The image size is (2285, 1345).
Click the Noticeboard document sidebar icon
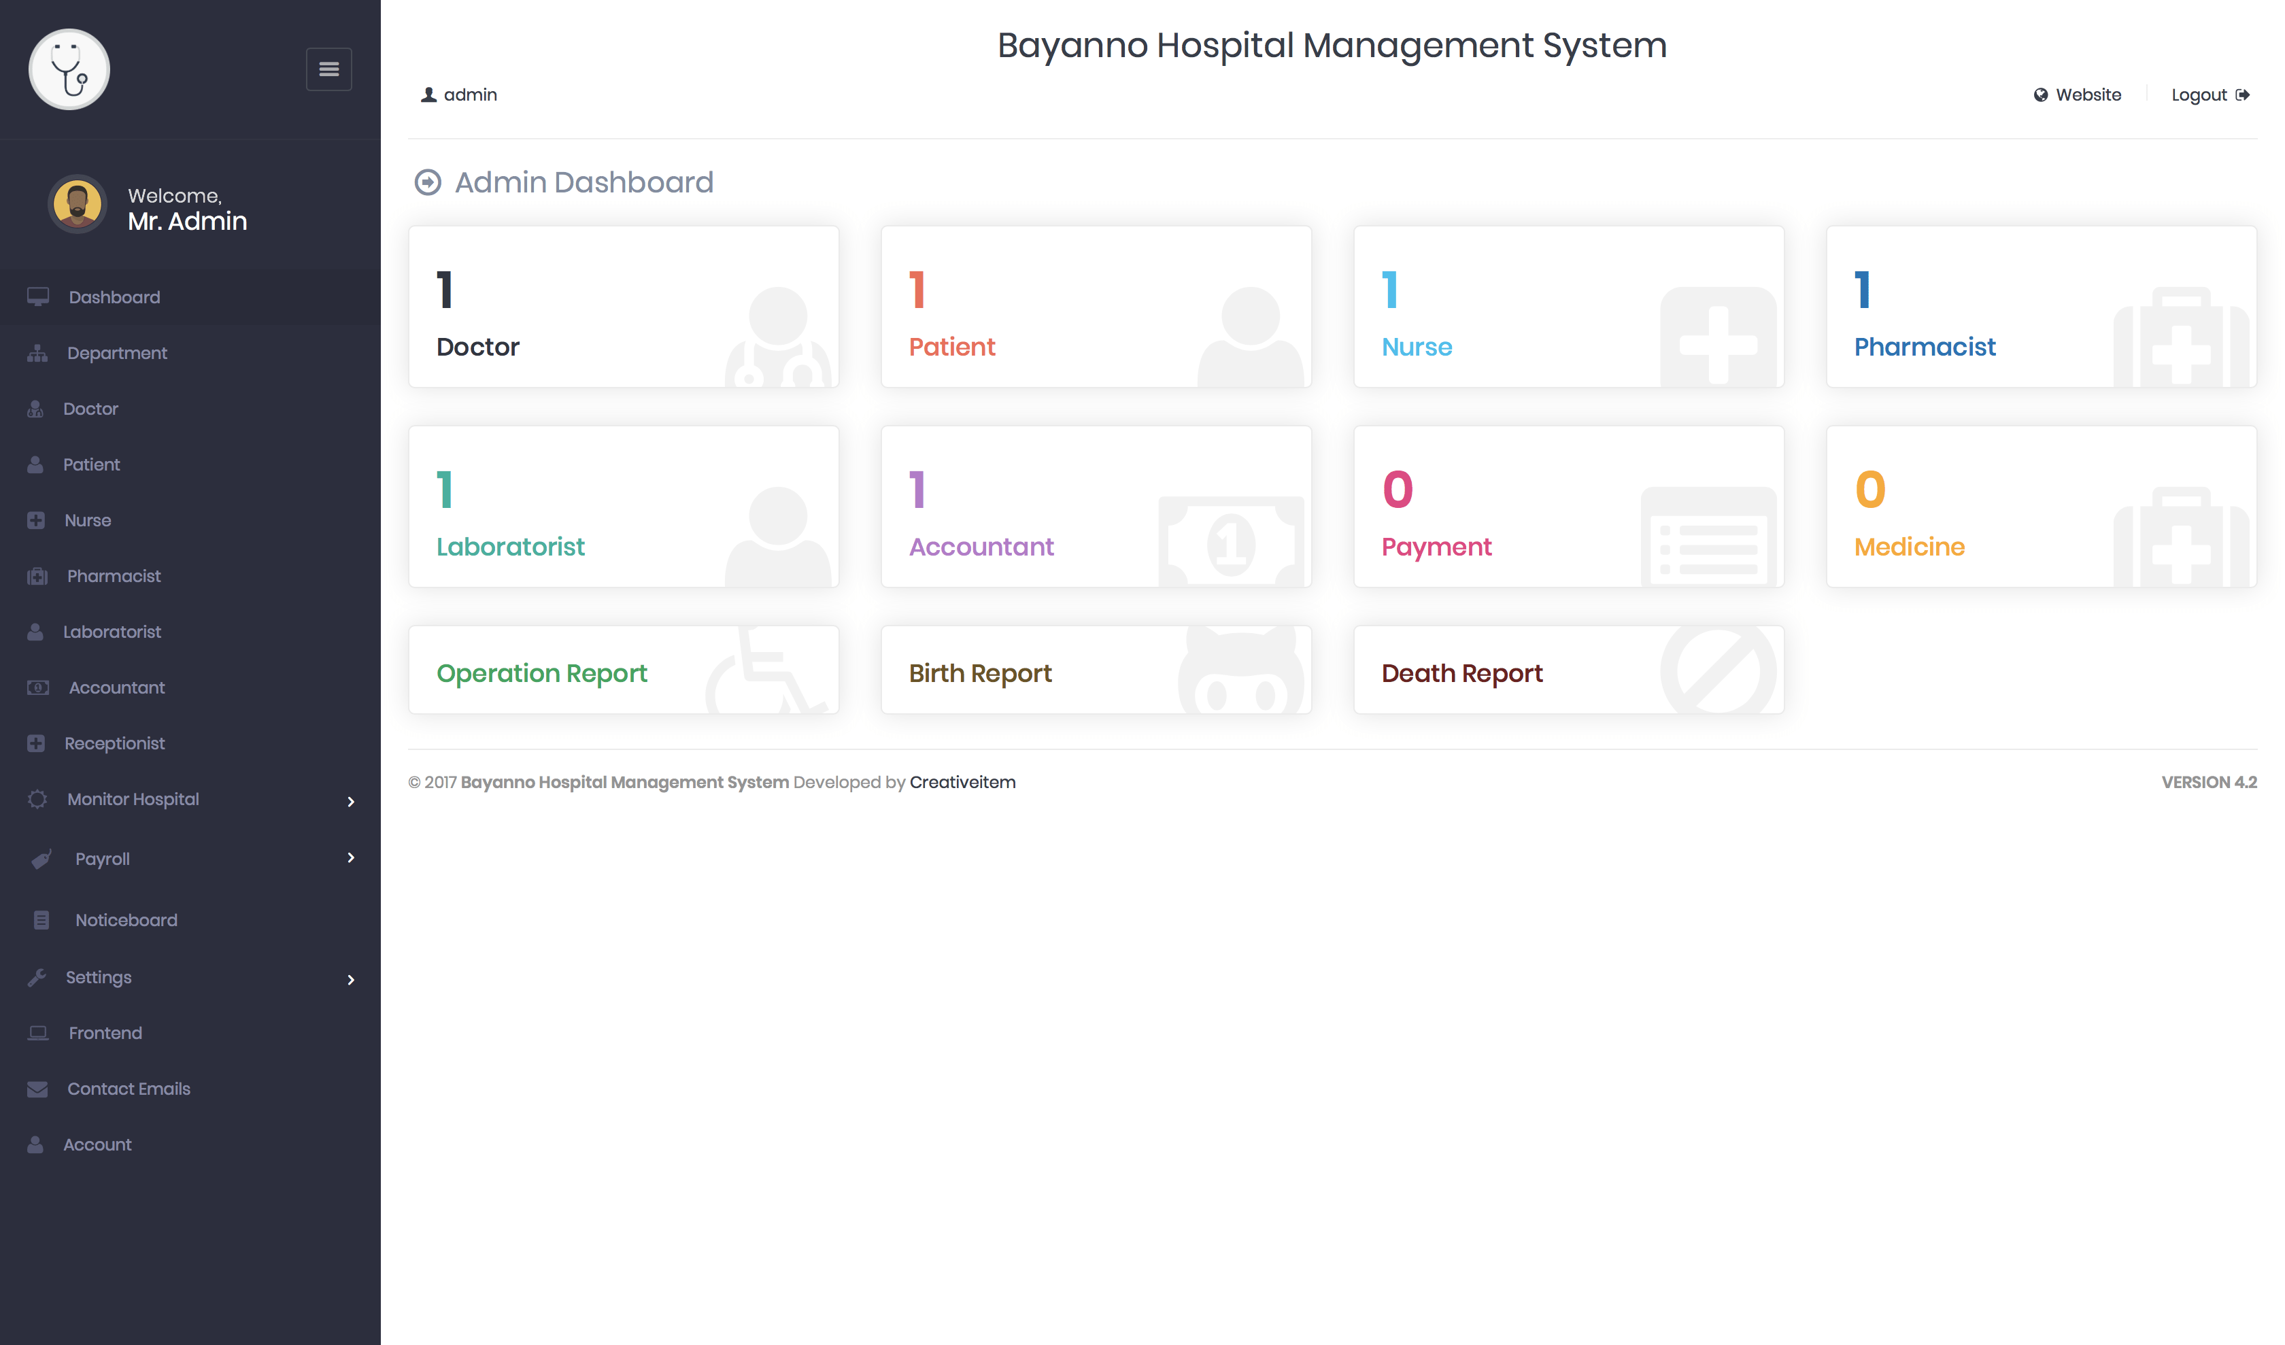coord(41,920)
